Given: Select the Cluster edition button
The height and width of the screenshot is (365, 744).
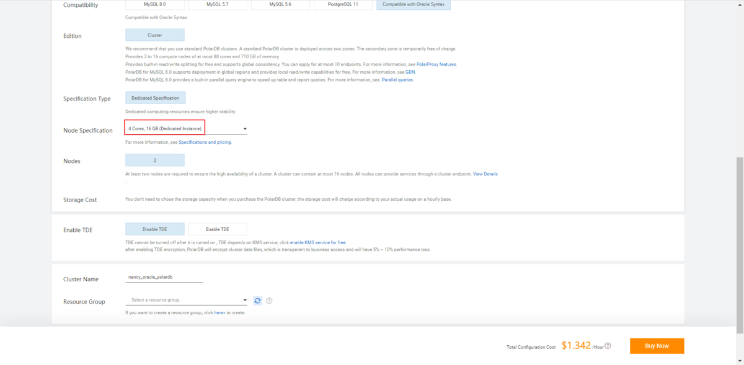Looking at the screenshot, I should pos(154,35).
